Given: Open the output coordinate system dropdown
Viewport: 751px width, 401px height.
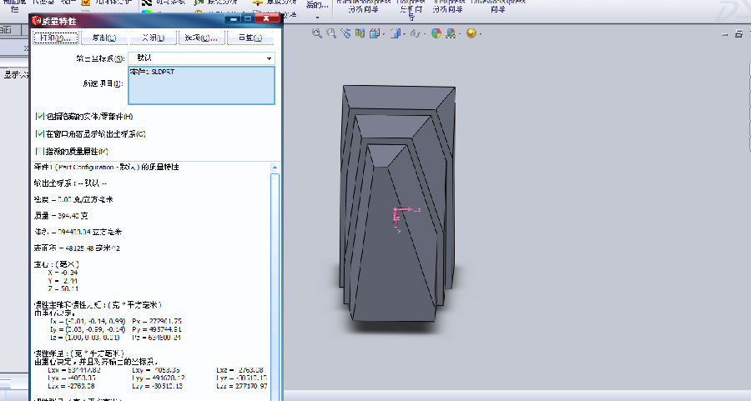Looking at the screenshot, I should (270, 59).
